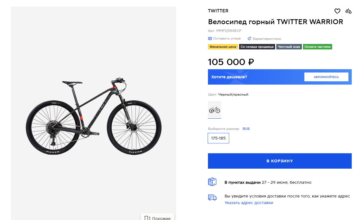The width and height of the screenshot is (363, 220).
Task: Open the TWITTER brand link
Action: click(218, 11)
